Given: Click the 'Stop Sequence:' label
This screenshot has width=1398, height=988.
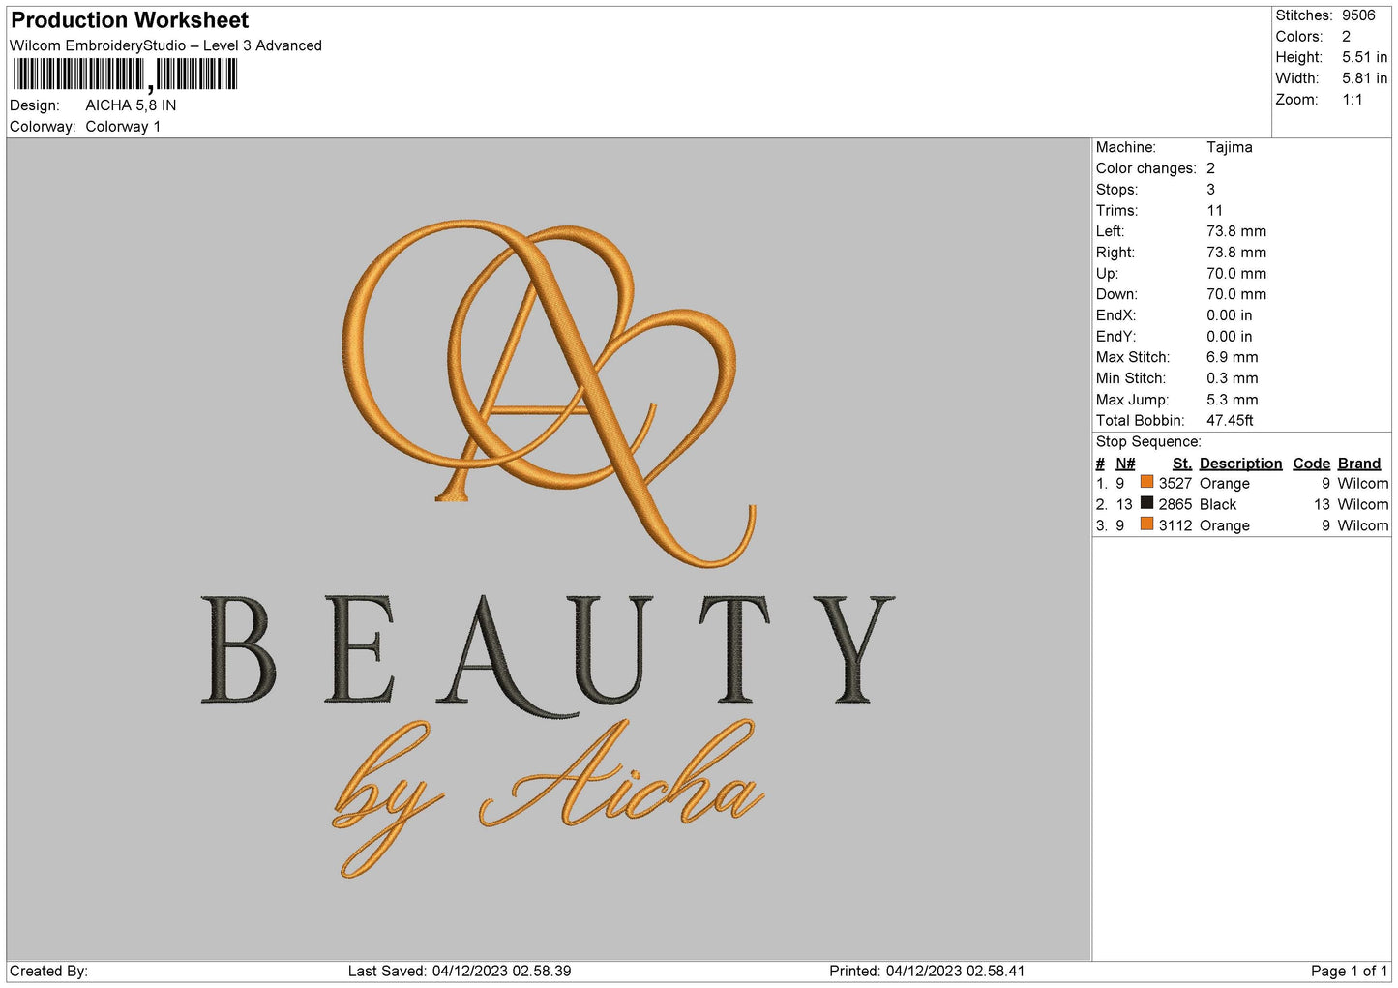Looking at the screenshot, I should coord(1148,441).
